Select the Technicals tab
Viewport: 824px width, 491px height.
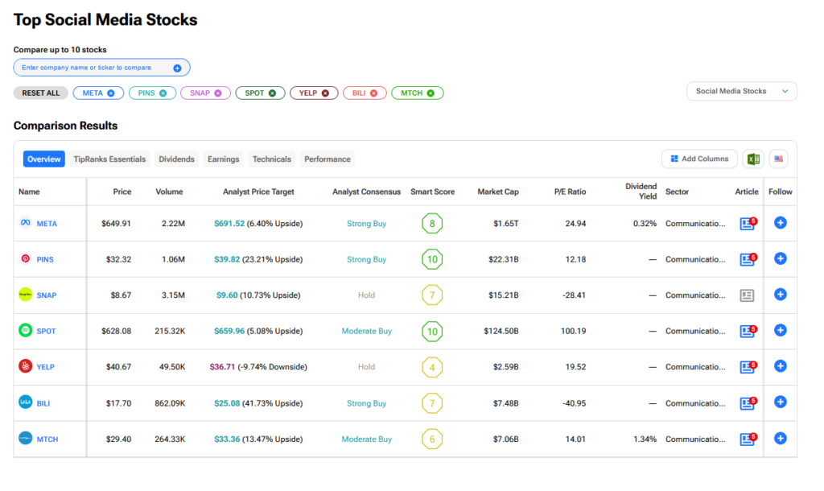(272, 159)
